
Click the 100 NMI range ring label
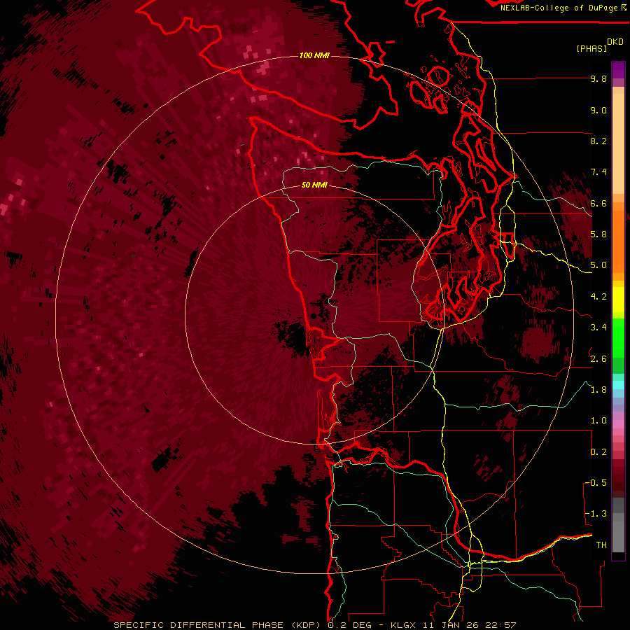coord(314,55)
